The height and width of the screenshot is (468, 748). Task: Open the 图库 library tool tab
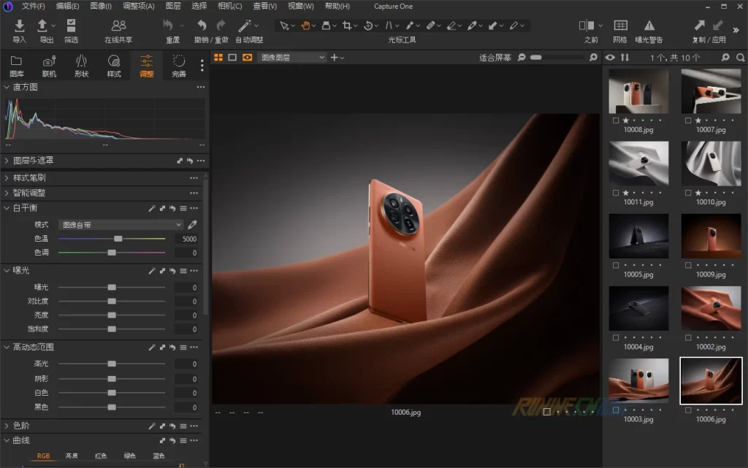click(x=16, y=61)
